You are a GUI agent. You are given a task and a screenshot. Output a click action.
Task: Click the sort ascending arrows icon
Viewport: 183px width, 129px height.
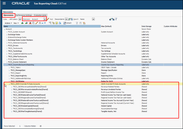pyautogui.click(x=69, y=19)
